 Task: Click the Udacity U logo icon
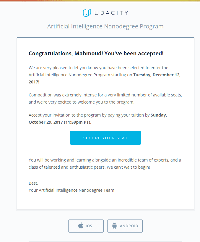tap(87, 13)
